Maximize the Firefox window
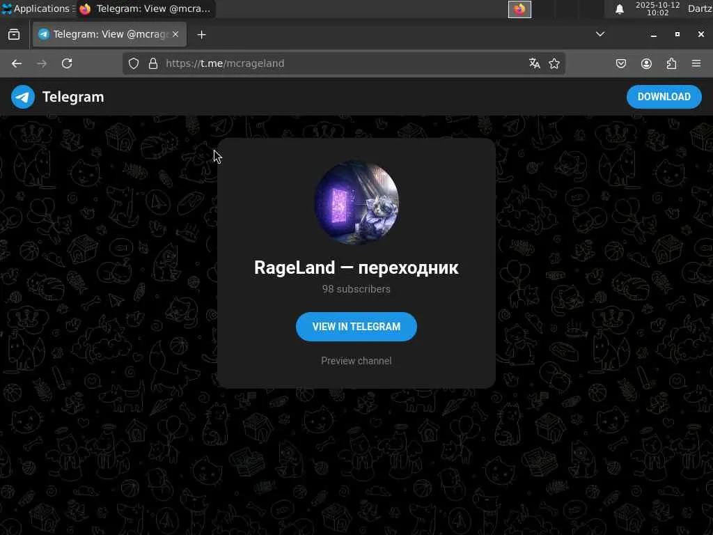 tap(677, 35)
